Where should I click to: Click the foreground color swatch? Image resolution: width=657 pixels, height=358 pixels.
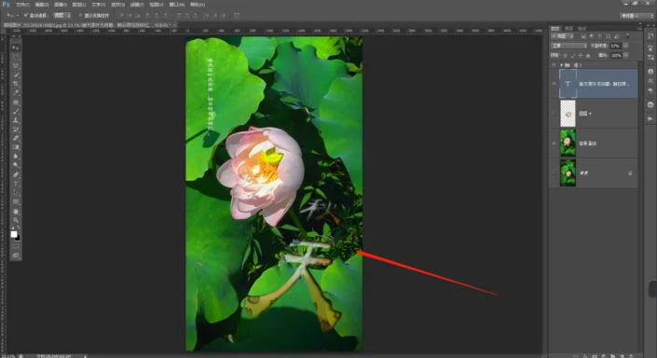click(x=14, y=234)
